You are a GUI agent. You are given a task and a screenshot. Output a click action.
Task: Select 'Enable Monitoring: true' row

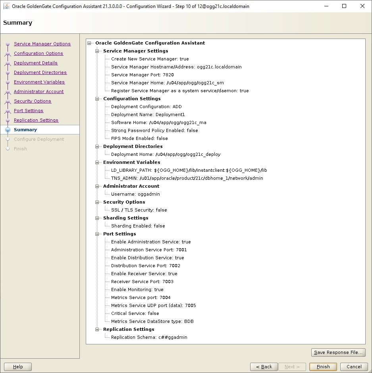pyautogui.click(x=137, y=289)
